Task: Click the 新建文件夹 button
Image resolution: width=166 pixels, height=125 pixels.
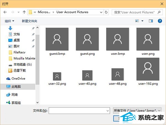Action: (29, 21)
